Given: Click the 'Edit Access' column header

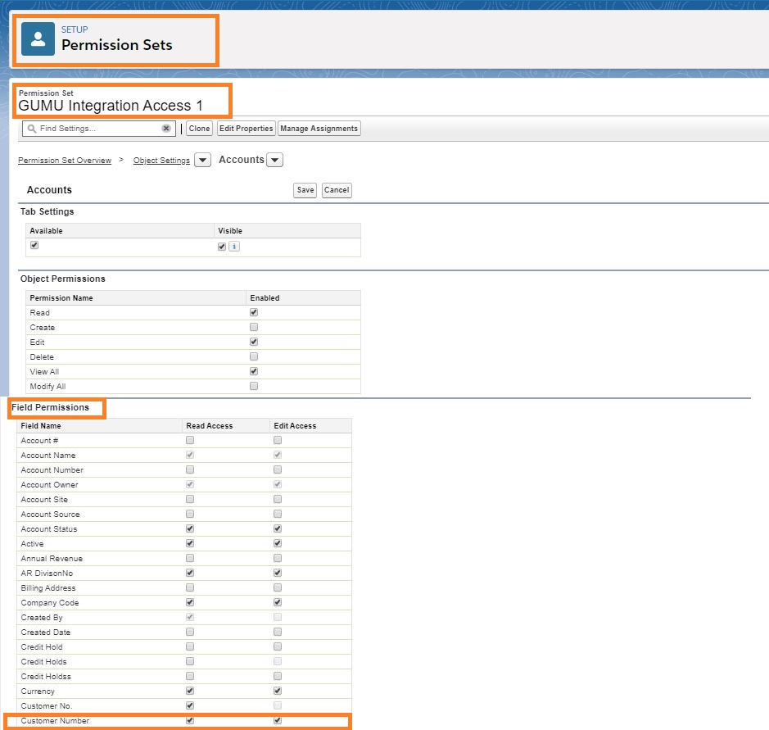Looking at the screenshot, I should coord(295,426).
